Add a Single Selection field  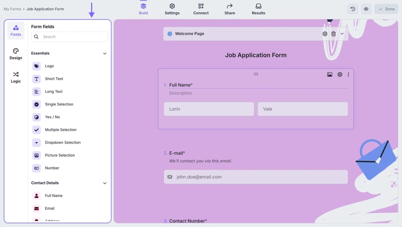point(59,104)
